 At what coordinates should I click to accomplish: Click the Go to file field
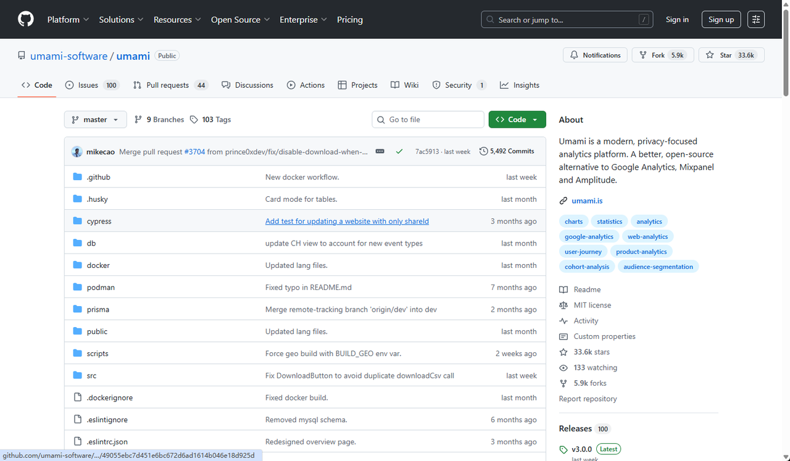(x=428, y=120)
